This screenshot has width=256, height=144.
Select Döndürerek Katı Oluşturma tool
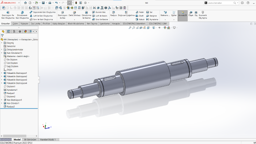22,15
